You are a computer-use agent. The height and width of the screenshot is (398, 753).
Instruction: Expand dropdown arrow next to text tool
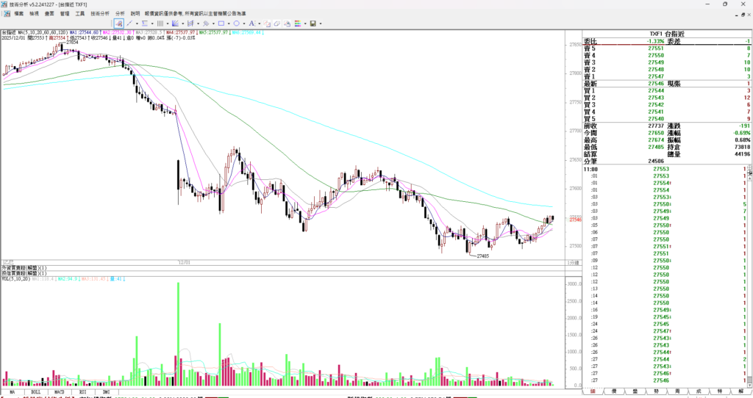(259, 23)
